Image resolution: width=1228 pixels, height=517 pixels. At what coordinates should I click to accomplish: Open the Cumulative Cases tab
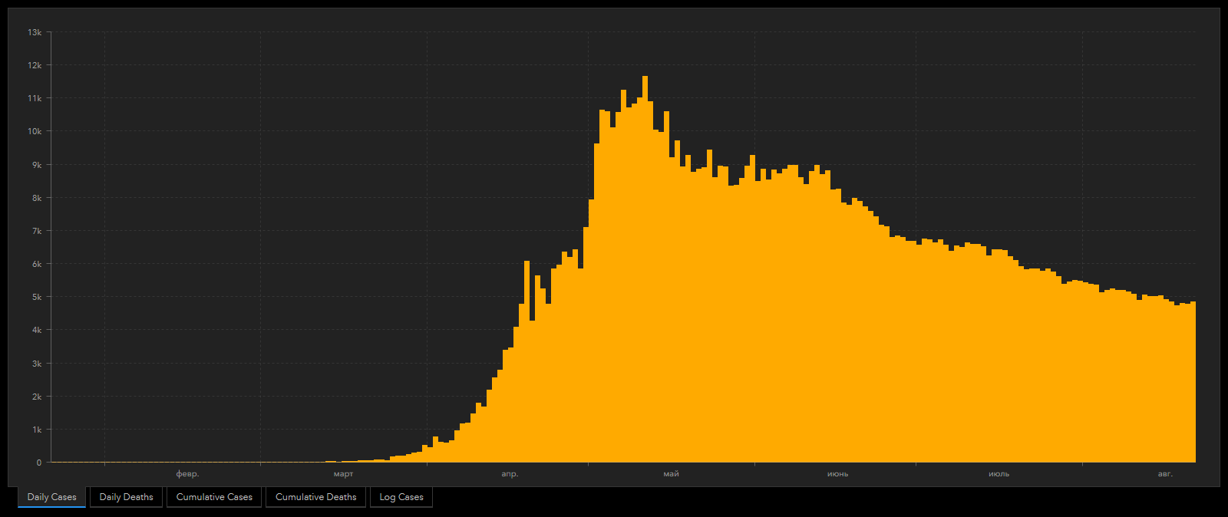(x=214, y=497)
